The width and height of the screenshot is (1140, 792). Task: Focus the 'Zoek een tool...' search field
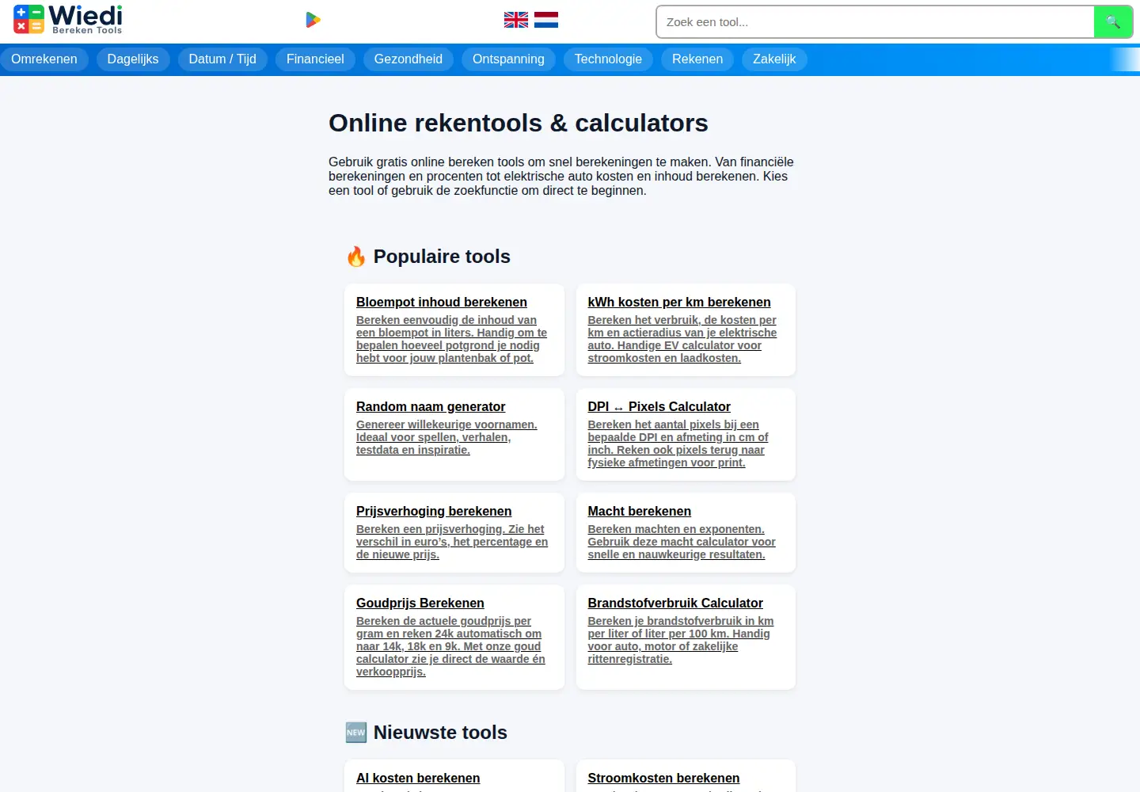point(876,22)
